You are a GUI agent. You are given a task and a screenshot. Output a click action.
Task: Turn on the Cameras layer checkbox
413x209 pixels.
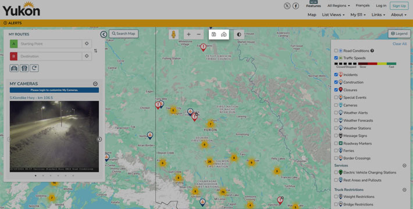pyautogui.click(x=336, y=105)
